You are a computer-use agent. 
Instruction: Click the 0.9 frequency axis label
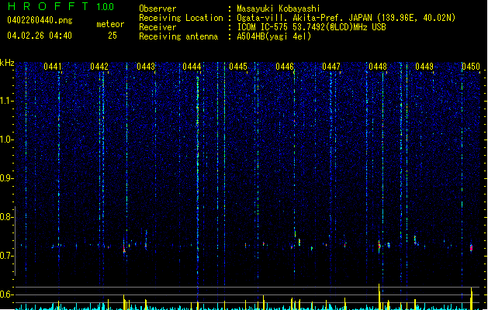(6, 178)
